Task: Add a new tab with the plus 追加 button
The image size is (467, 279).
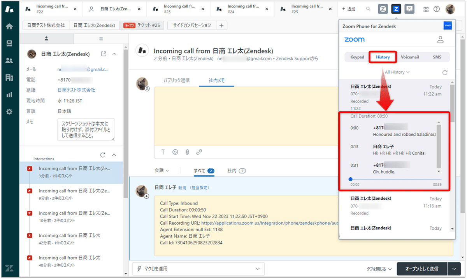Action: [x=349, y=9]
